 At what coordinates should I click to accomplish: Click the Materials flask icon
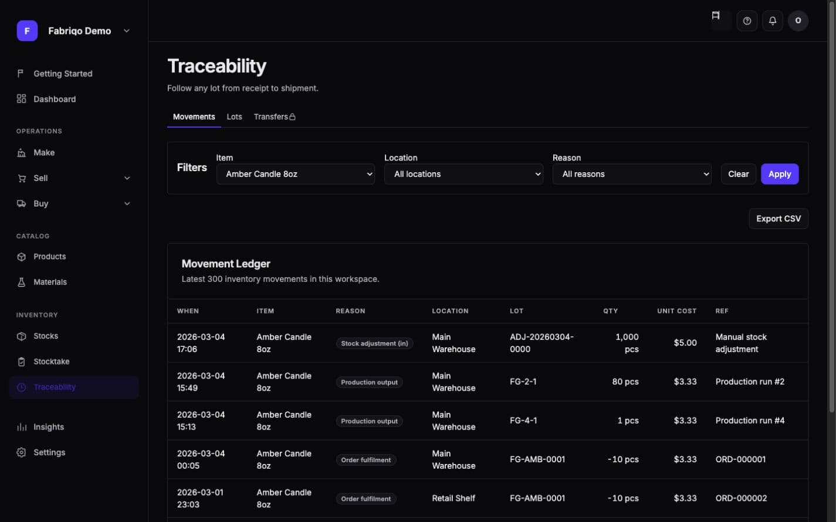pyautogui.click(x=21, y=282)
